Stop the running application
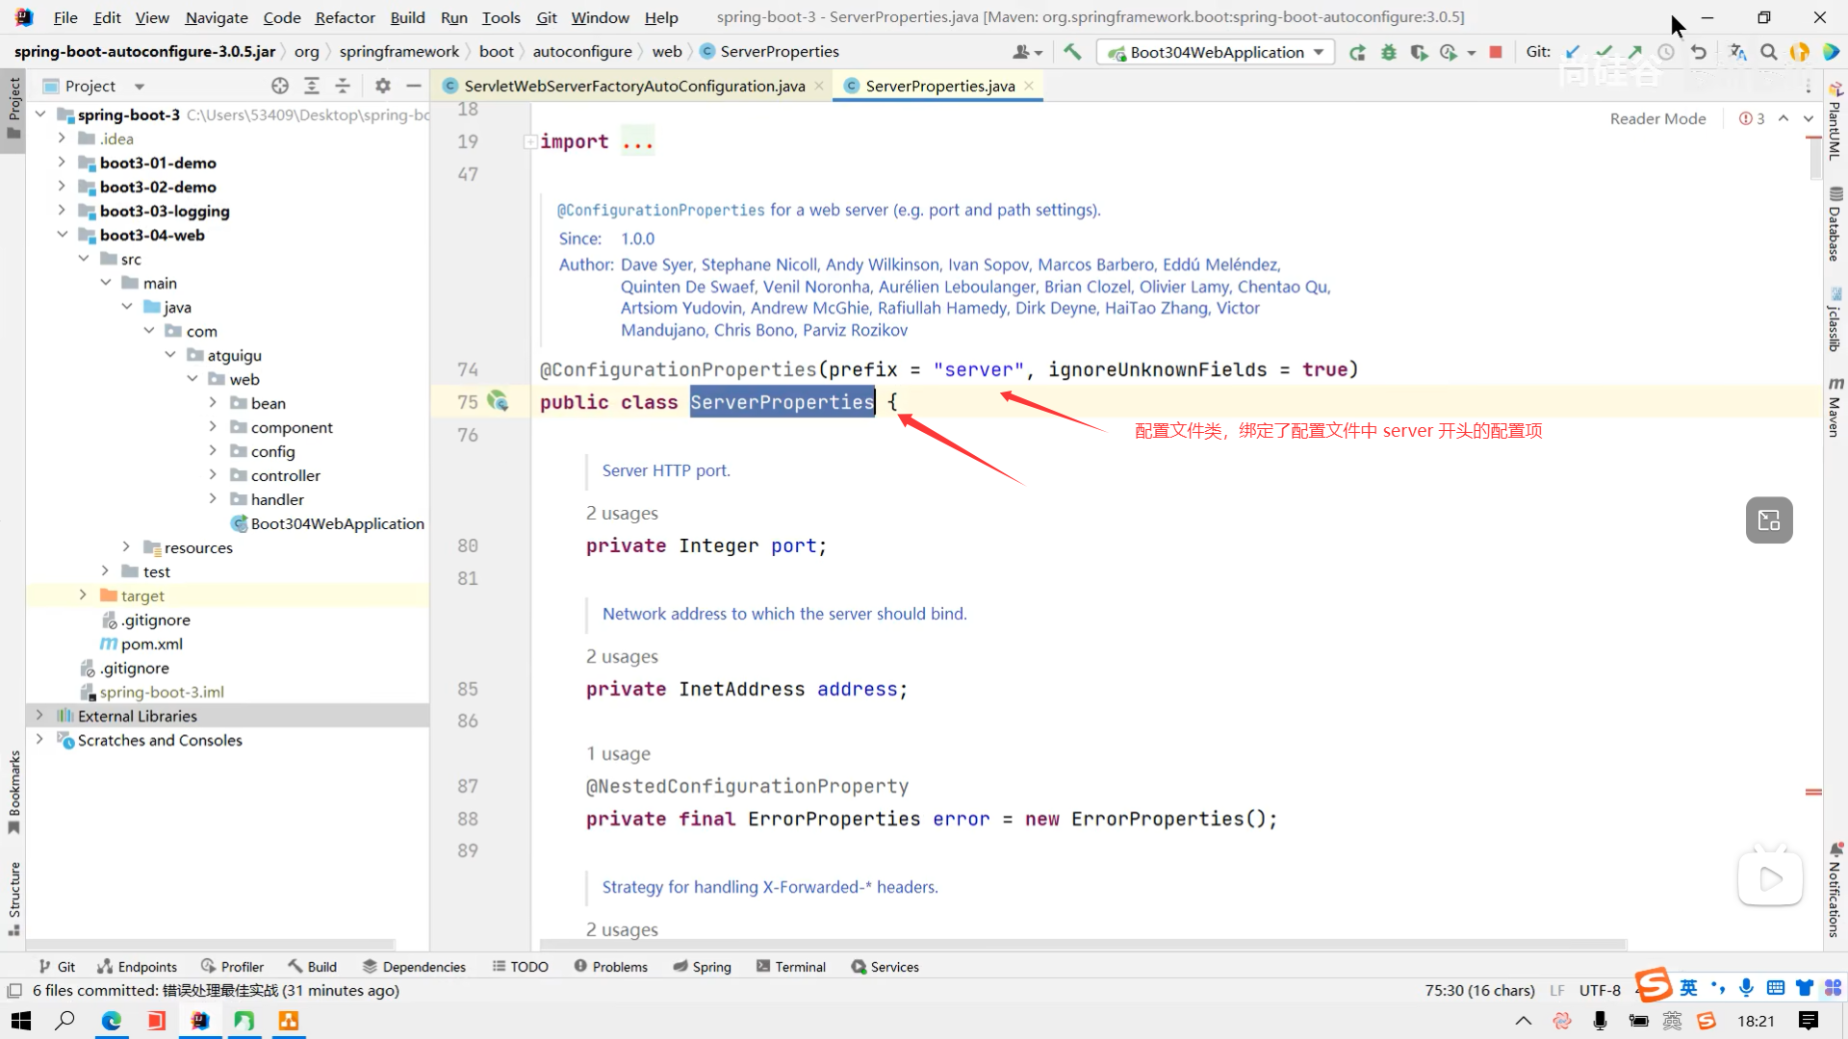Screen dimensions: 1848x1039 (x=1496, y=52)
